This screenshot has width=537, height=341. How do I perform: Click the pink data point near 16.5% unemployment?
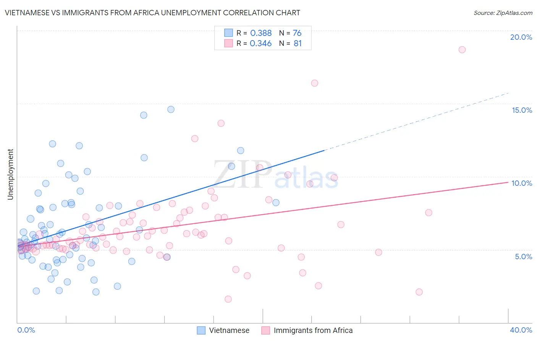pyautogui.click(x=314, y=83)
